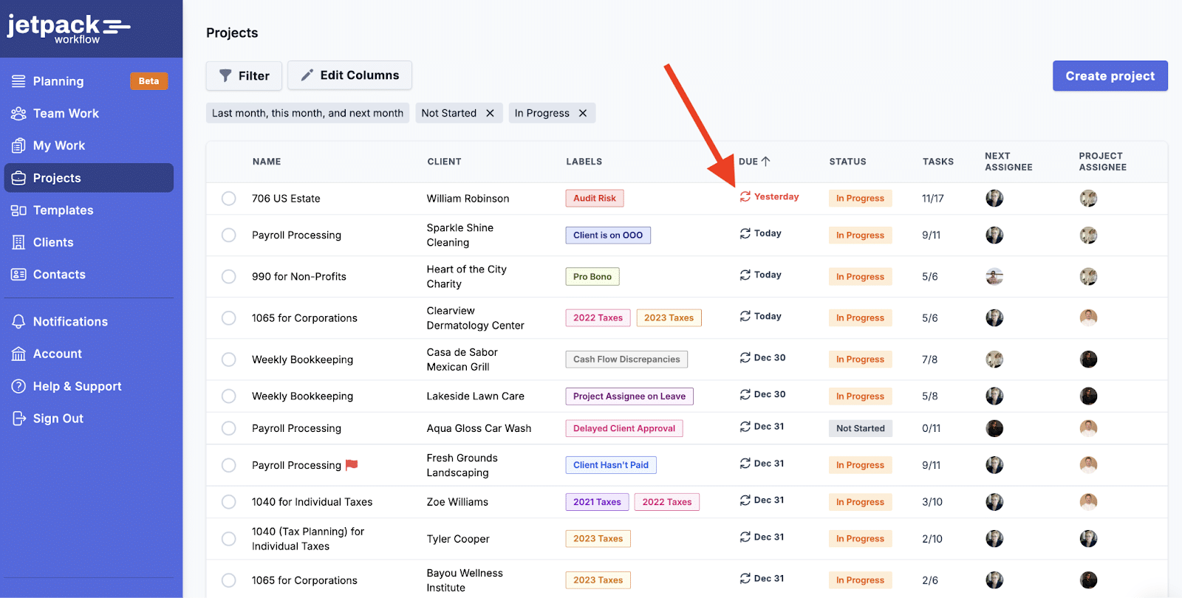Click the Audit Risk red label
The image size is (1182, 598).
pyautogui.click(x=594, y=199)
